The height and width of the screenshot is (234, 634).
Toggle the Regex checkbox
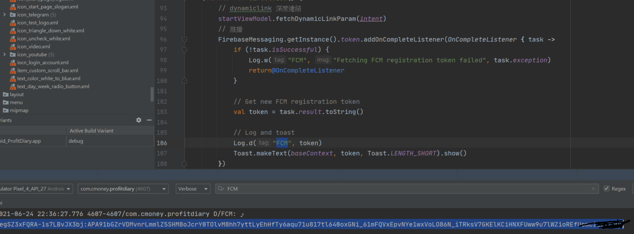point(606,189)
